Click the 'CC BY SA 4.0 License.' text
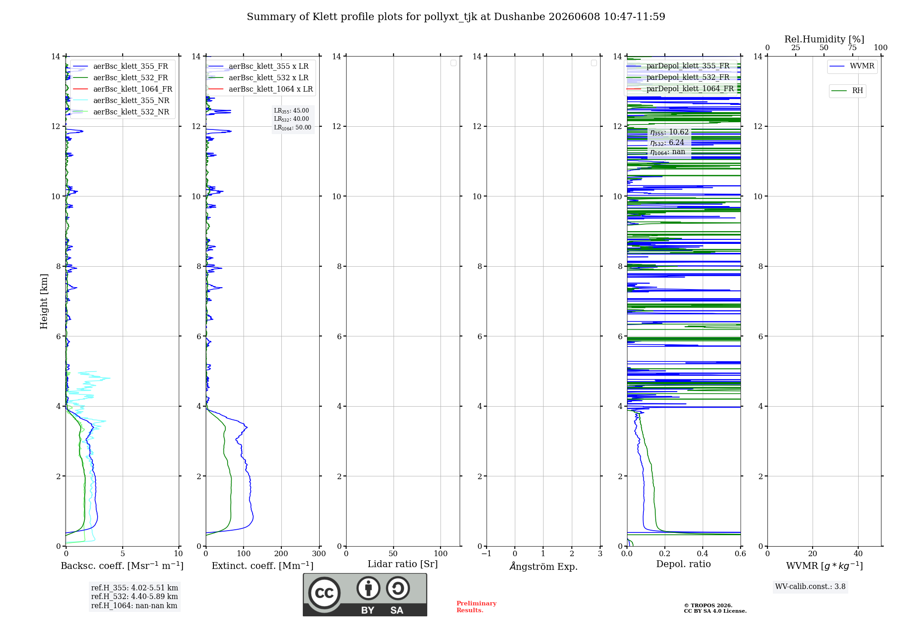This screenshot has height=620, width=912. pyautogui.click(x=715, y=611)
